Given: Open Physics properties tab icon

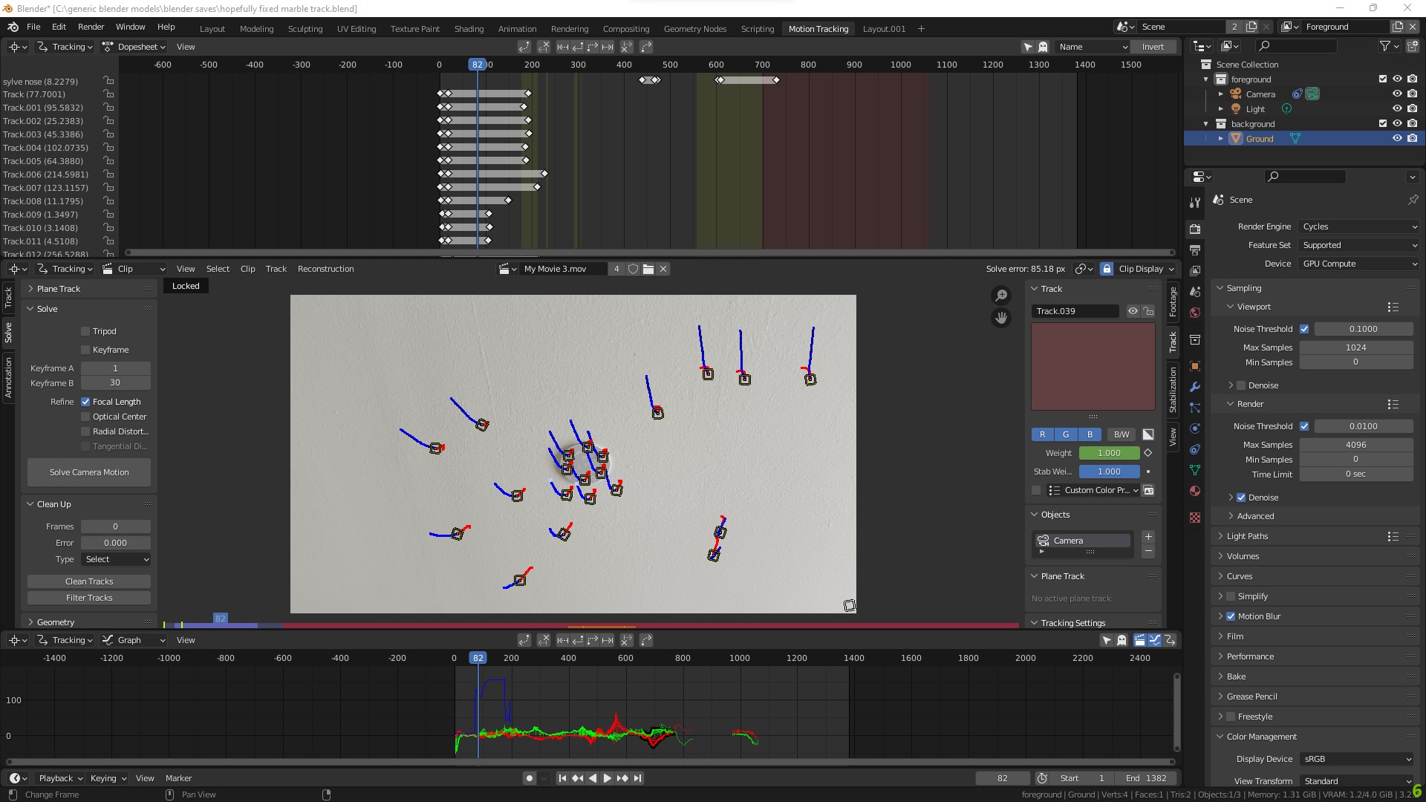Looking at the screenshot, I should 1195,428.
